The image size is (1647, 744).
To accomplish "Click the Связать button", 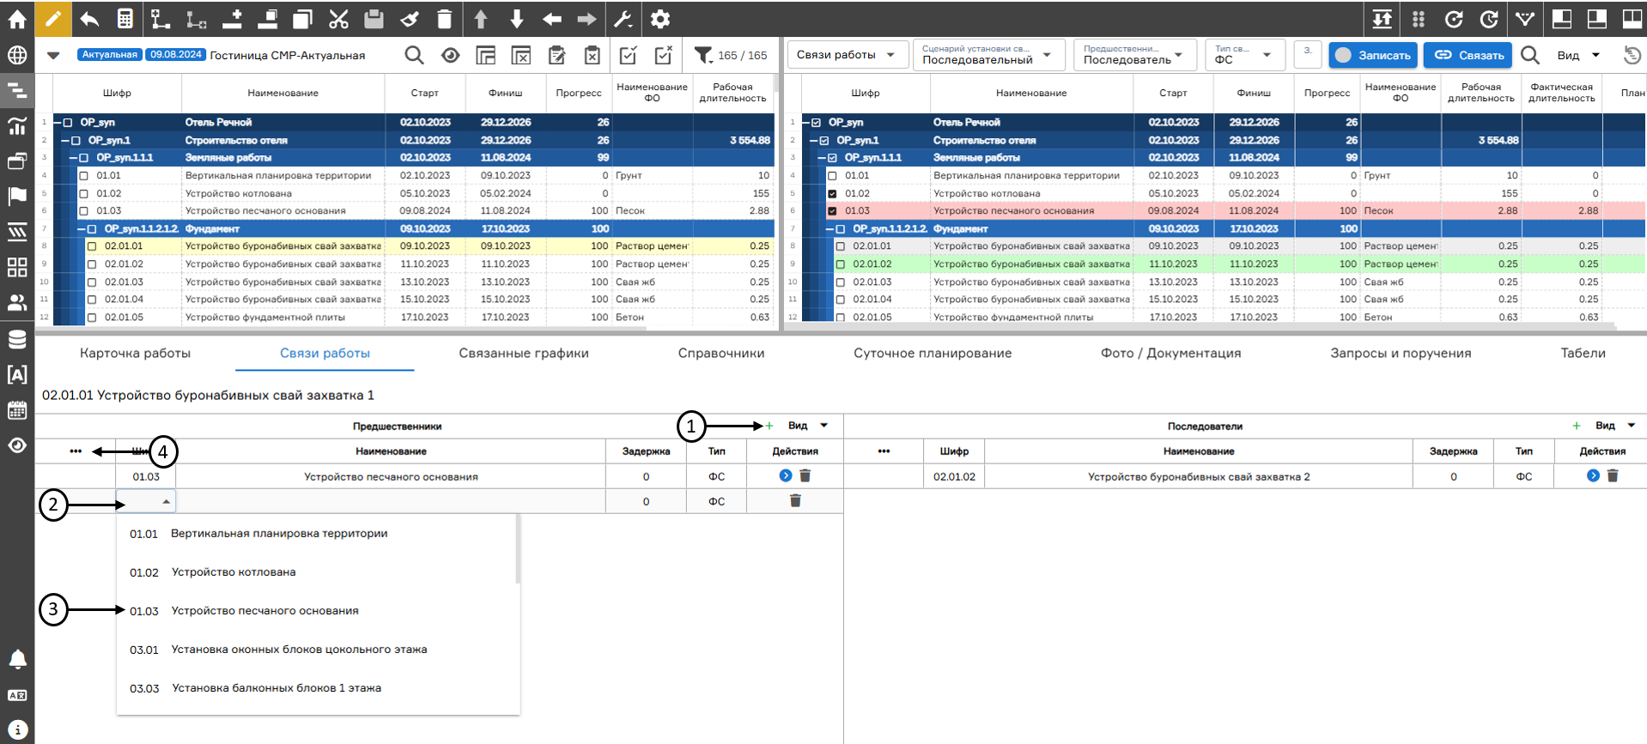I will coord(1469,55).
